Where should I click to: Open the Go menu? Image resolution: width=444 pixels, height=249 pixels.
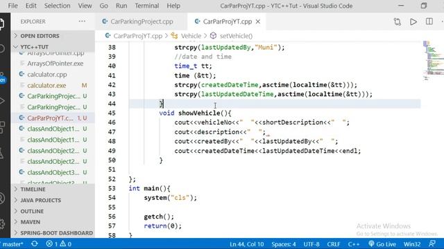coord(103,6)
